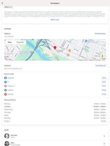110x146 pixels.
Task: Expand About us with Show more
Action: [x=55, y=20]
